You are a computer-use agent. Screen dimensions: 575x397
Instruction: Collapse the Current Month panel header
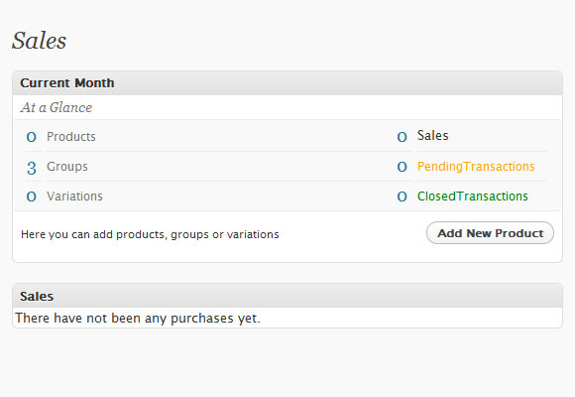287,83
